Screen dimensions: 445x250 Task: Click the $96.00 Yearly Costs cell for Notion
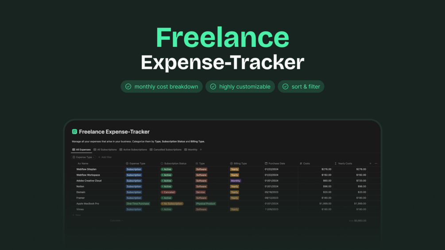pos(362,187)
